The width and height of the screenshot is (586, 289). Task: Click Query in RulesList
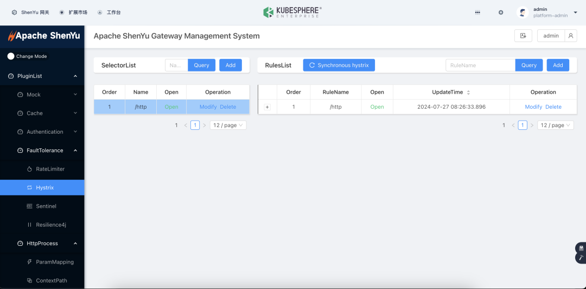pos(529,65)
